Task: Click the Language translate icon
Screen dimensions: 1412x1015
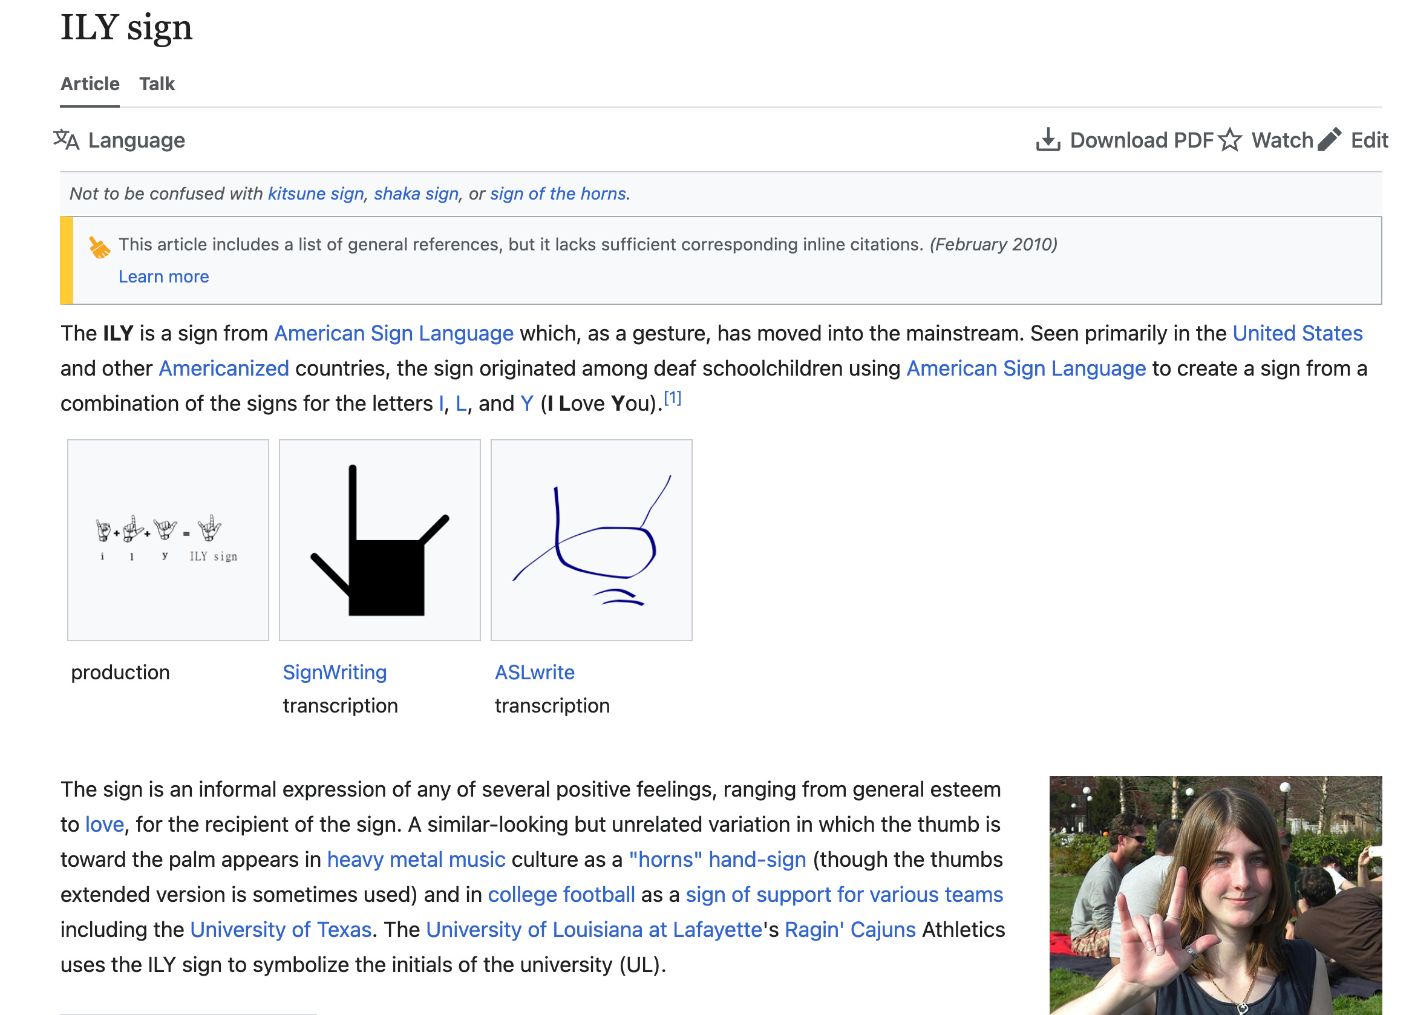Action: point(66,140)
